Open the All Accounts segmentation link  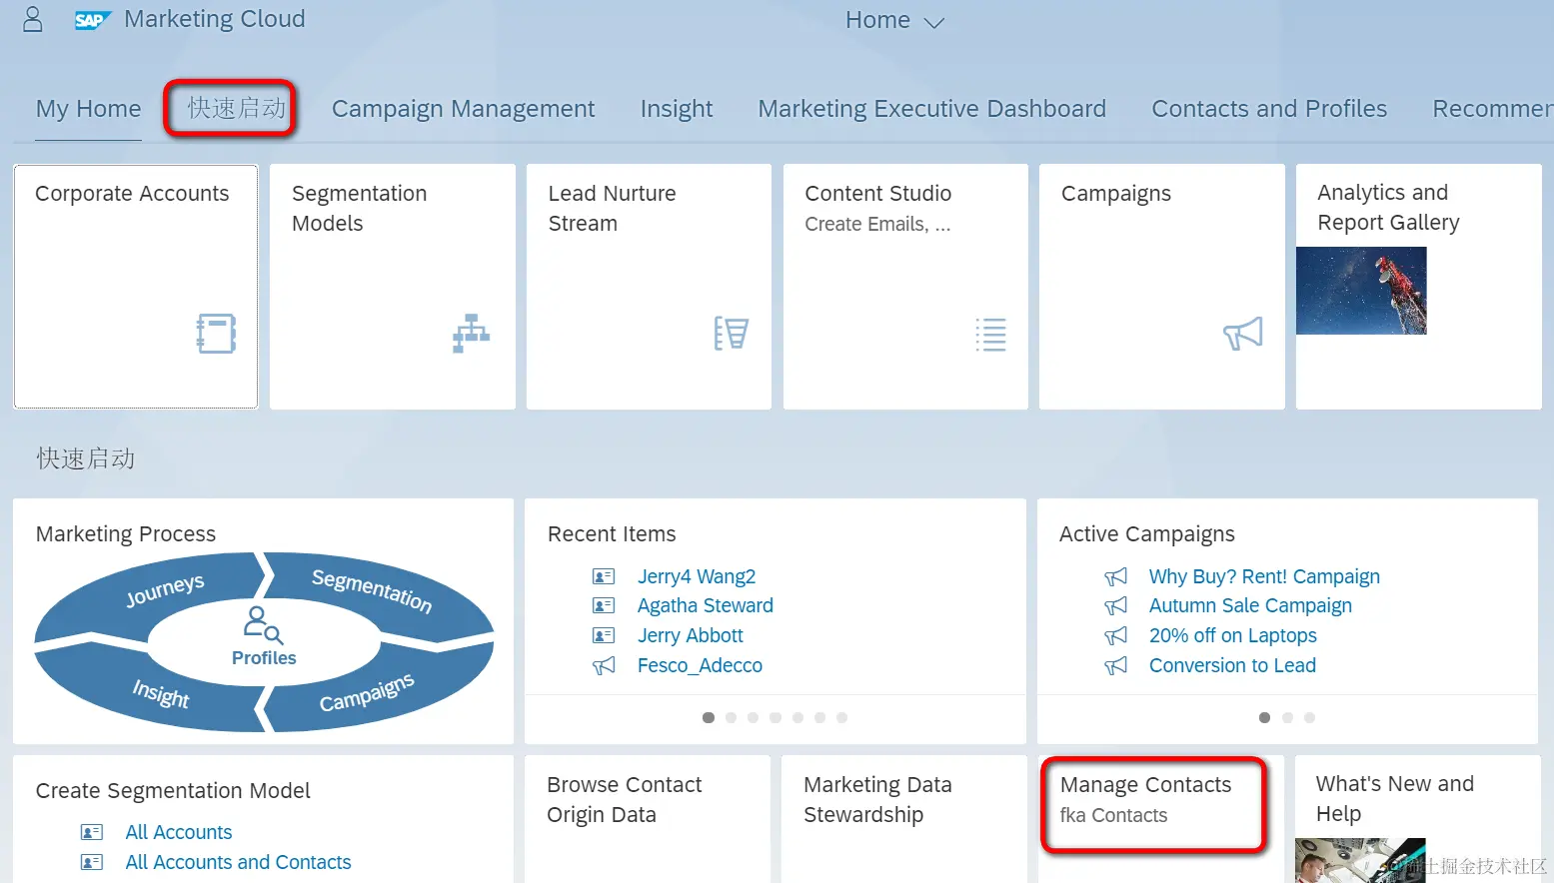[x=179, y=832]
